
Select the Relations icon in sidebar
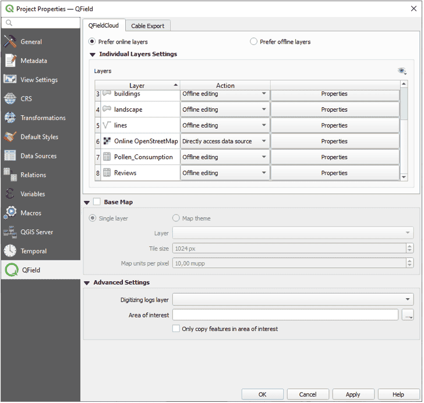pyautogui.click(x=10, y=175)
